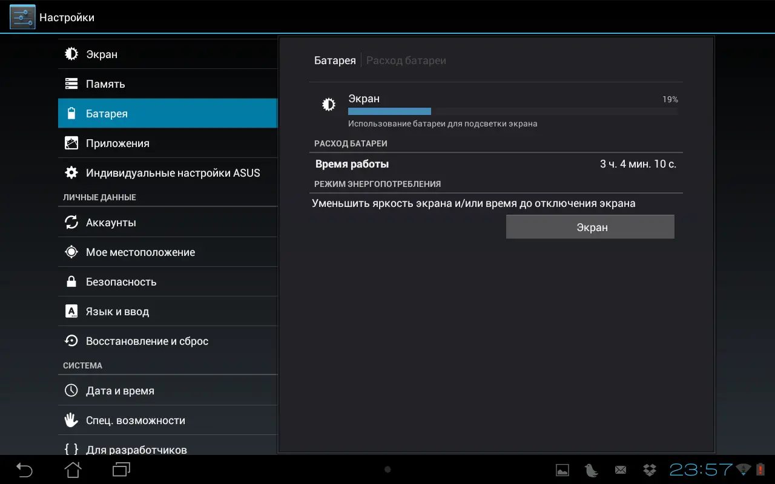
Task: Open Восстановление и сброс entry
Action: pyautogui.click(x=168, y=341)
